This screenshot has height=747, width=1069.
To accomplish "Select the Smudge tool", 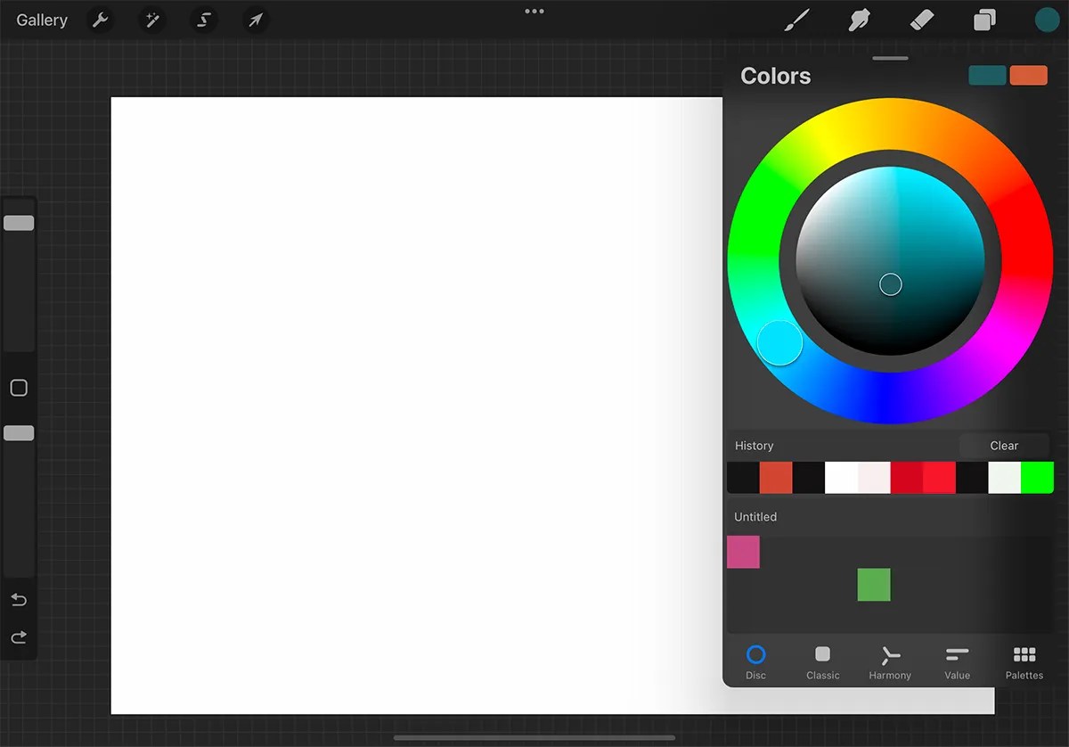I will (858, 20).
